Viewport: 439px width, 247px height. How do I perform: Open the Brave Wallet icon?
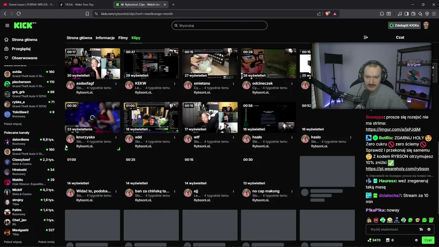(x=413, y=14)
